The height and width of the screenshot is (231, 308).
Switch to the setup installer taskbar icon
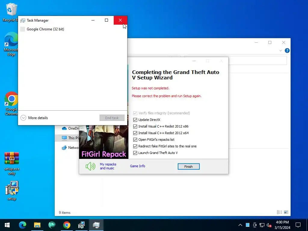(x=81, y=225)
